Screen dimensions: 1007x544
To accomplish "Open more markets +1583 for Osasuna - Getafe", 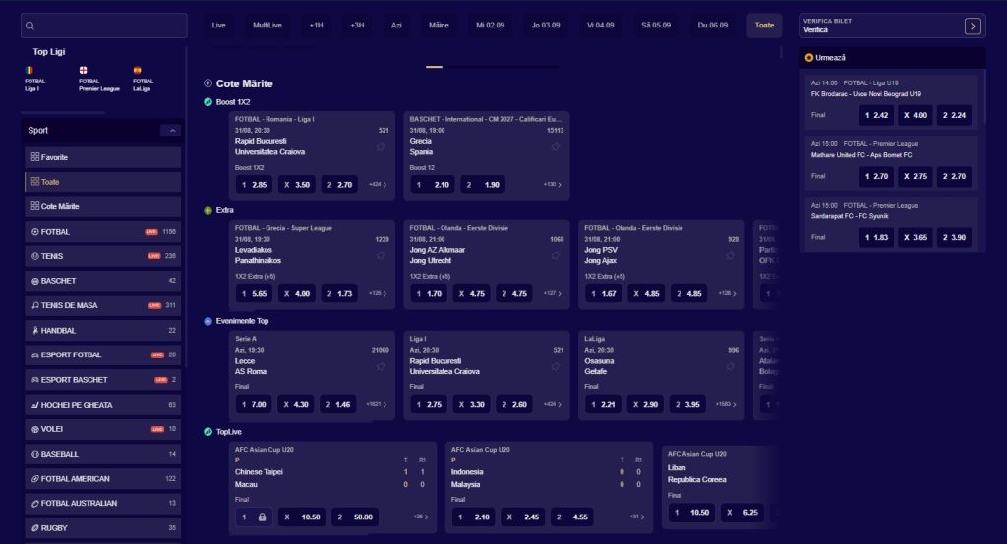I will (726, 405).
